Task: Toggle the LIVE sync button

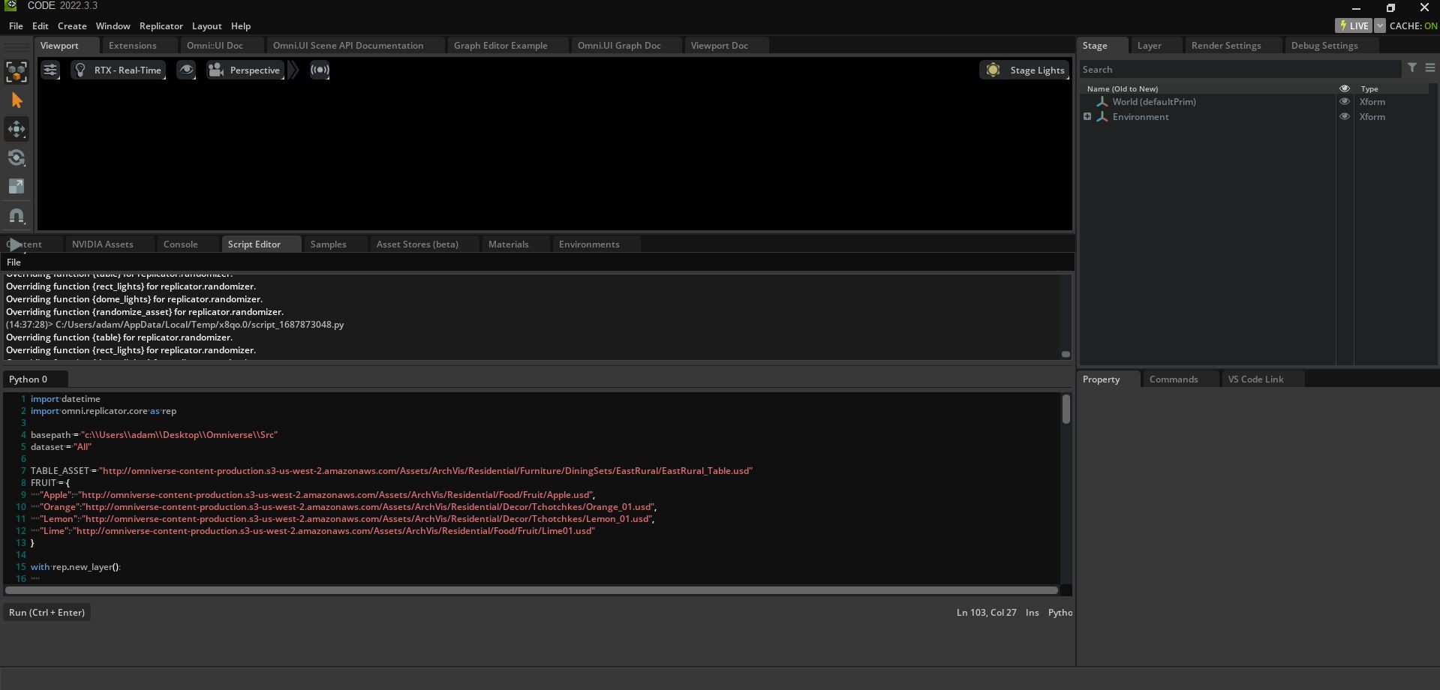Action: (x=1353, y=25)
